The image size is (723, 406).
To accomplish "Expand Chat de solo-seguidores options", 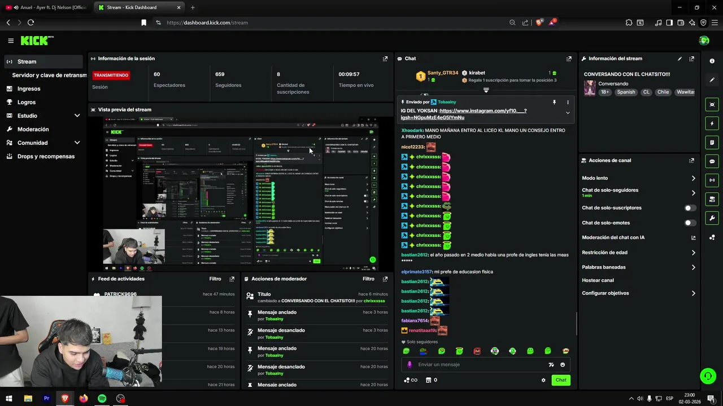I will [694, 193].
